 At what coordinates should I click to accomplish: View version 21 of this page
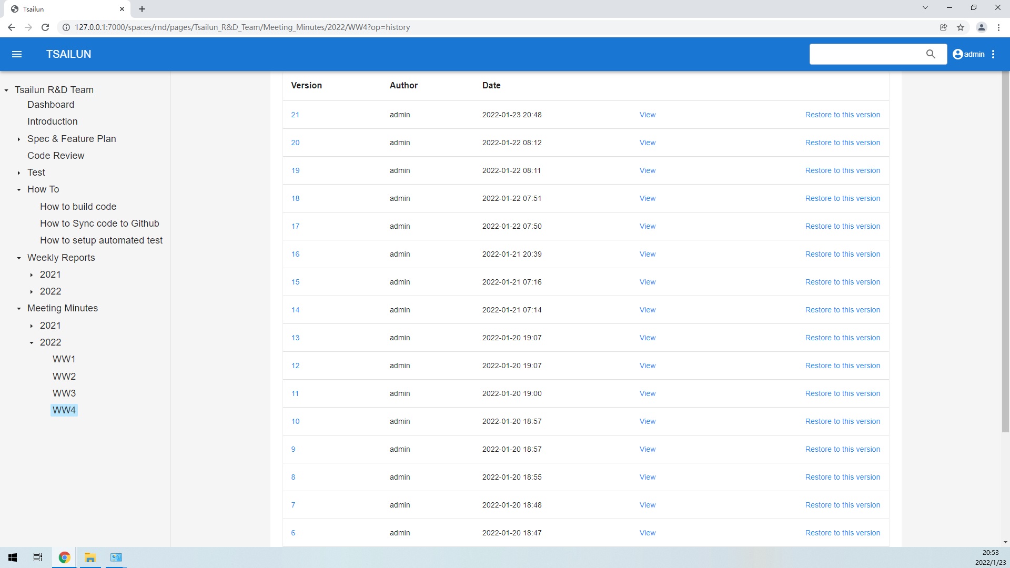[646, 115]
